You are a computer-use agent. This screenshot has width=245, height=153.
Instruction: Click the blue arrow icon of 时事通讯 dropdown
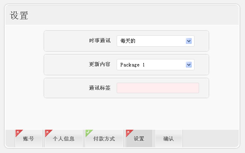[x=189, y=41]
